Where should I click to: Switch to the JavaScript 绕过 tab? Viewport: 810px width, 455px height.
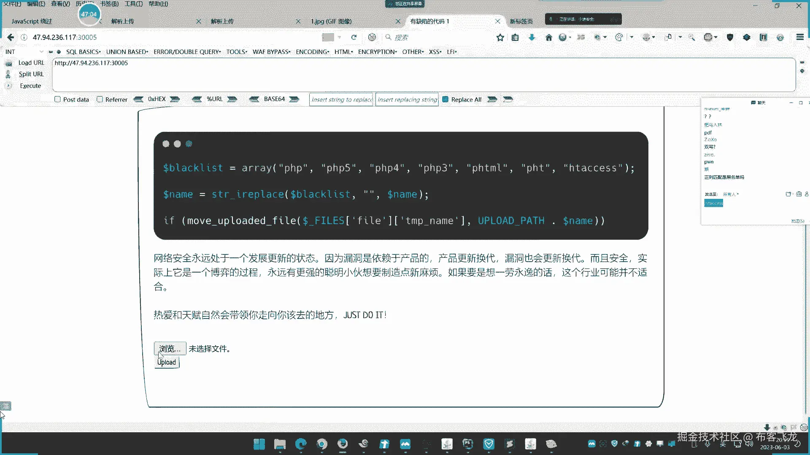[x=32, y=21]
